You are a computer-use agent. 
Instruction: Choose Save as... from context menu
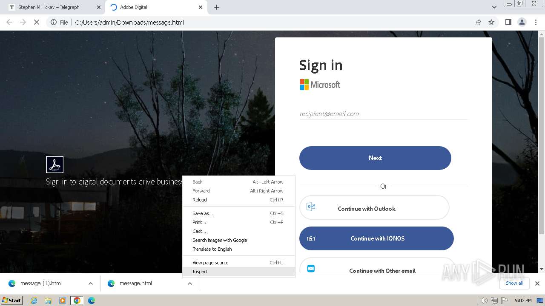click(x=238, y=213)
